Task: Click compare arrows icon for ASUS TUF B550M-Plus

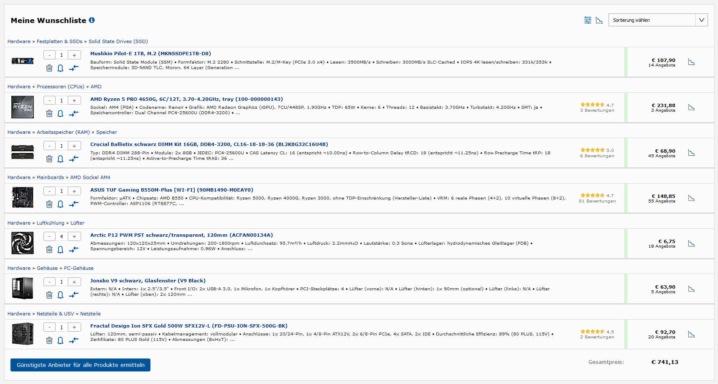Action: point(74,204)
